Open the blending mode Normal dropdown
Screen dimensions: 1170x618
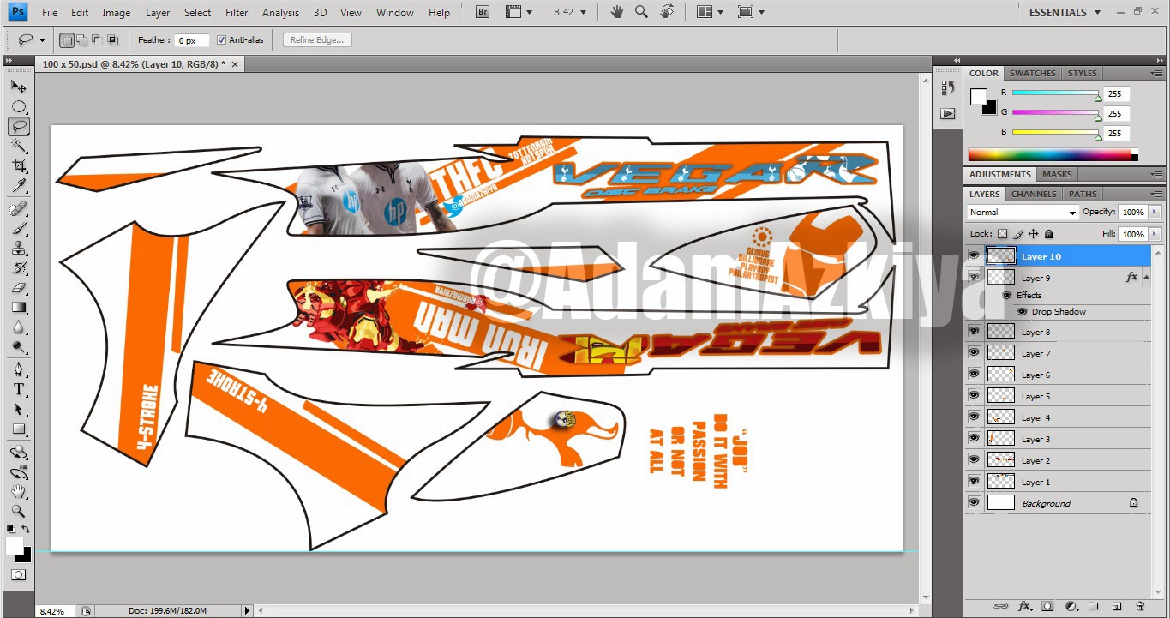coord(1023,212)
